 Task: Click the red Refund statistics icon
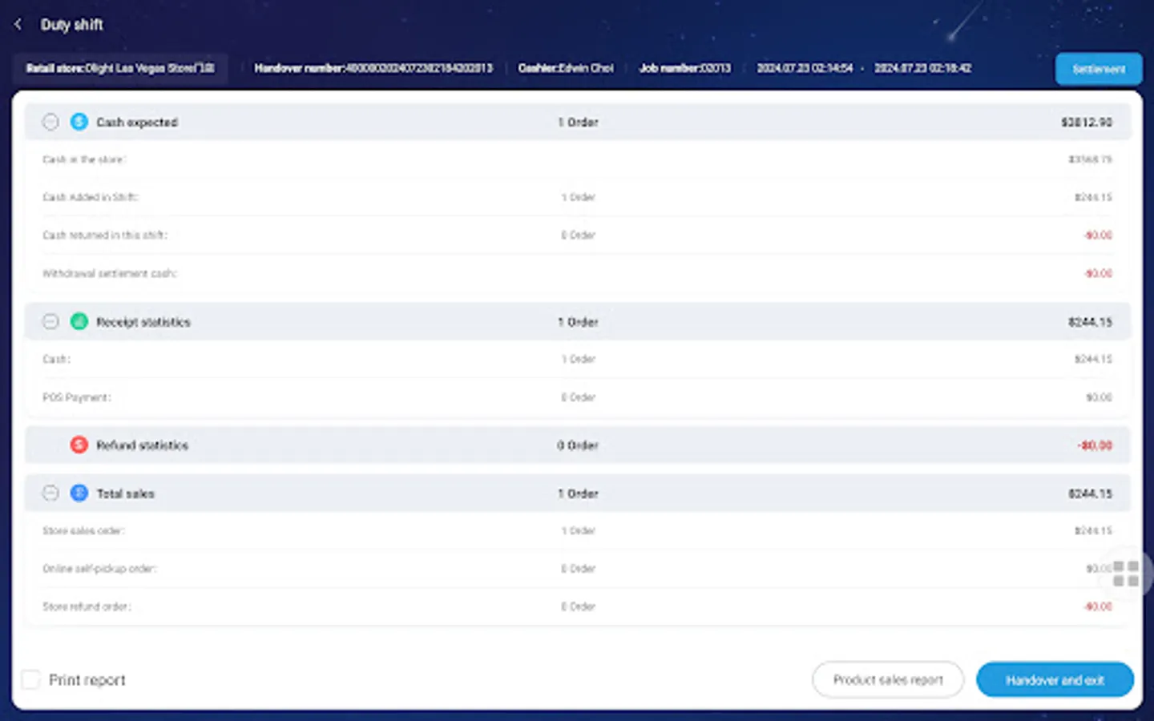tap(79, 445)
